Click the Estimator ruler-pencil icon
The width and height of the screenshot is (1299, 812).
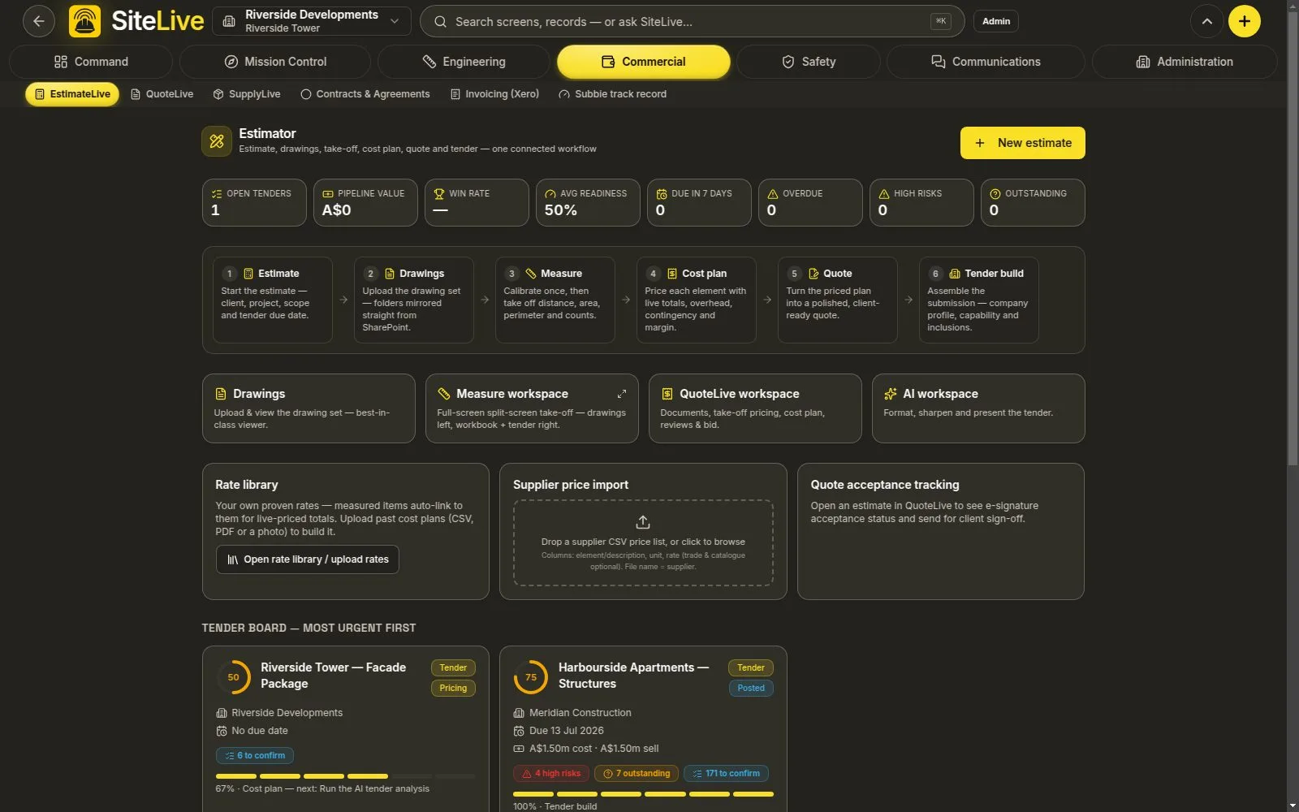coord(217,141)
